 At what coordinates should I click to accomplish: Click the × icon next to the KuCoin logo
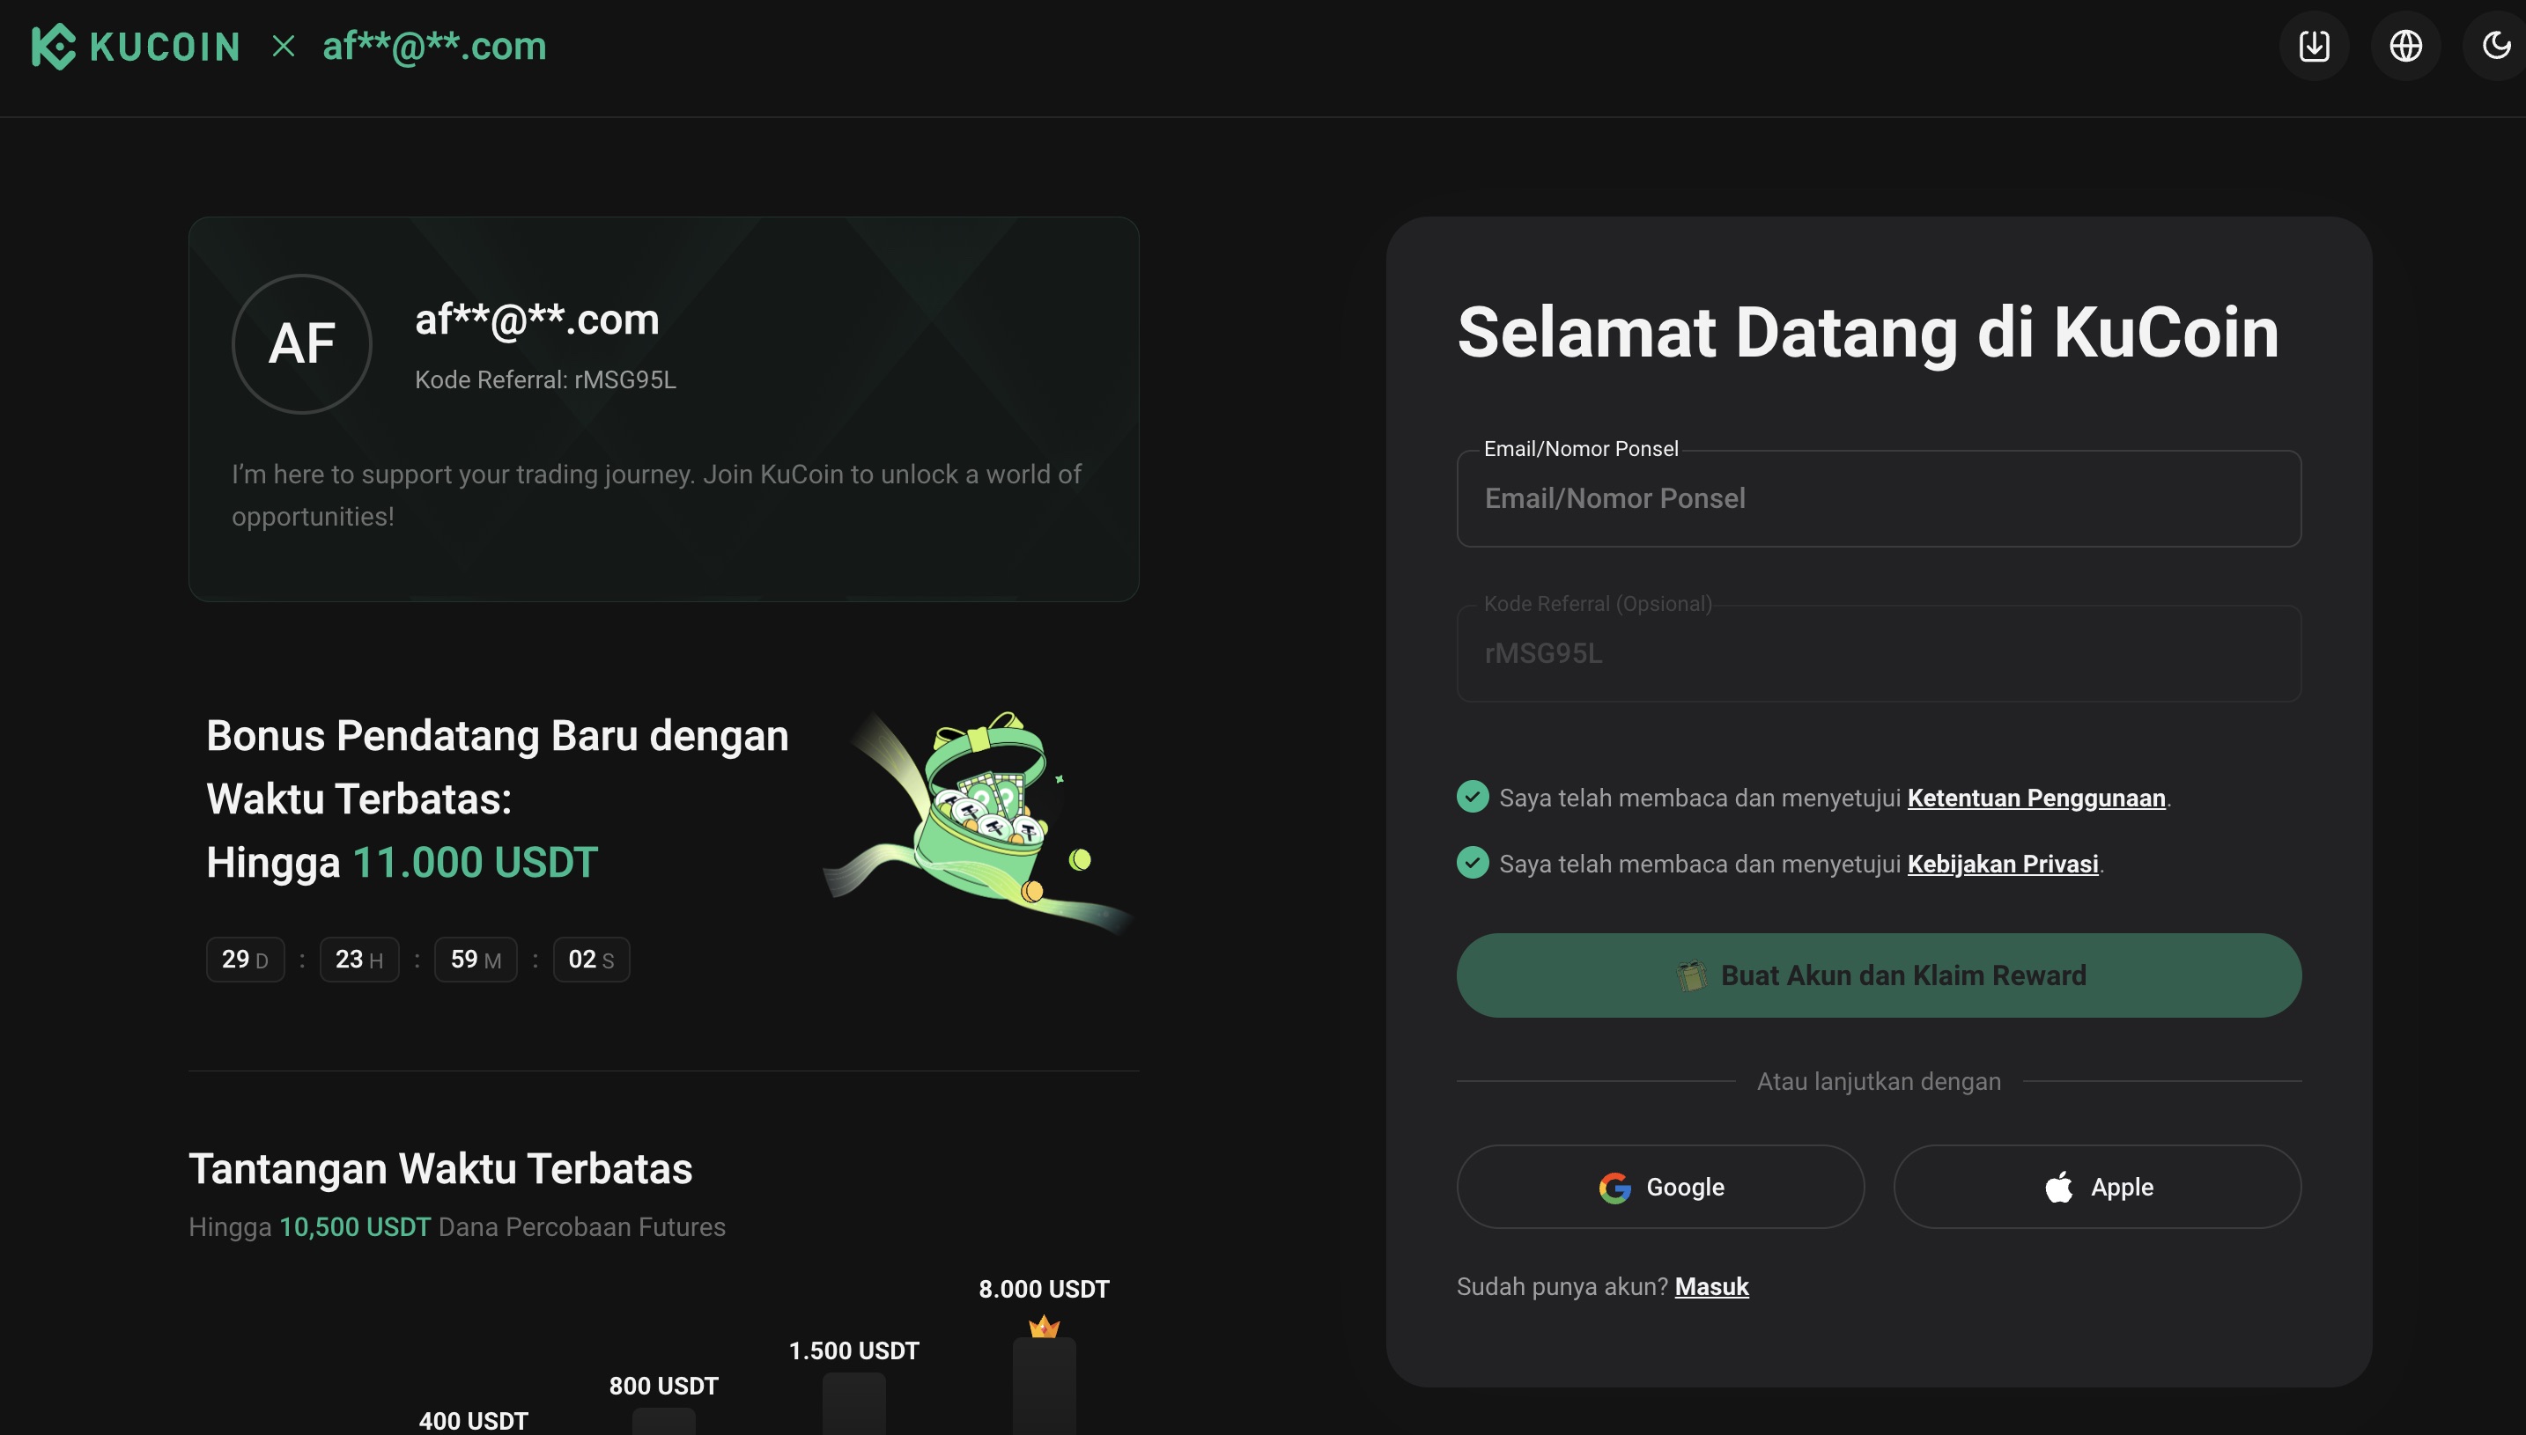284,45
